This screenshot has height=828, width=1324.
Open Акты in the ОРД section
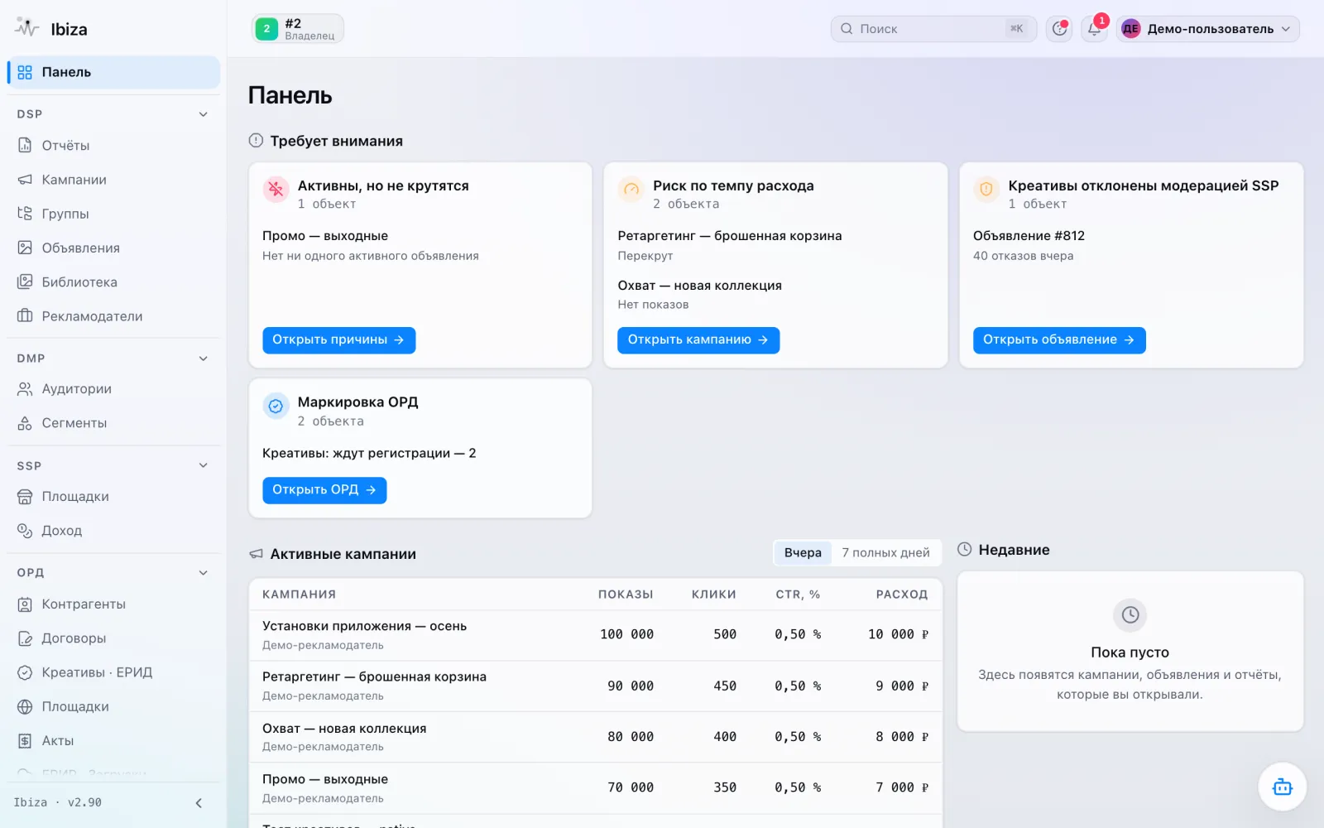113,741
